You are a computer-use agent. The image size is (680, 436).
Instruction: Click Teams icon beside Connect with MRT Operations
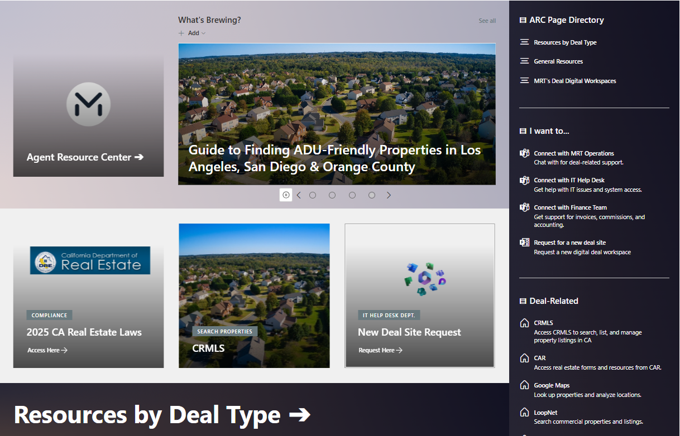click(524, 153)
